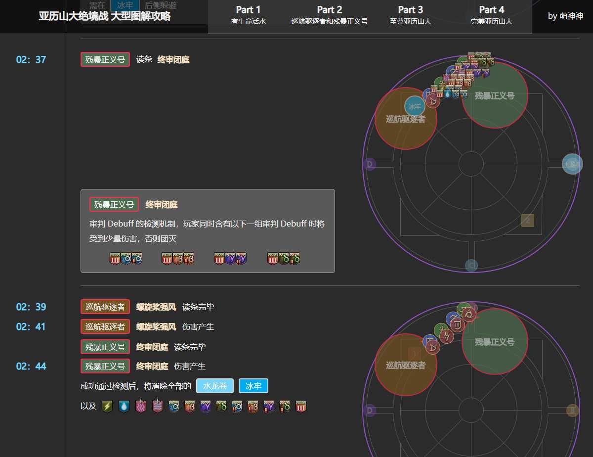Click the 残暴正义号 tag inside the info box
593x457 pixels.
tap(114, 204)
